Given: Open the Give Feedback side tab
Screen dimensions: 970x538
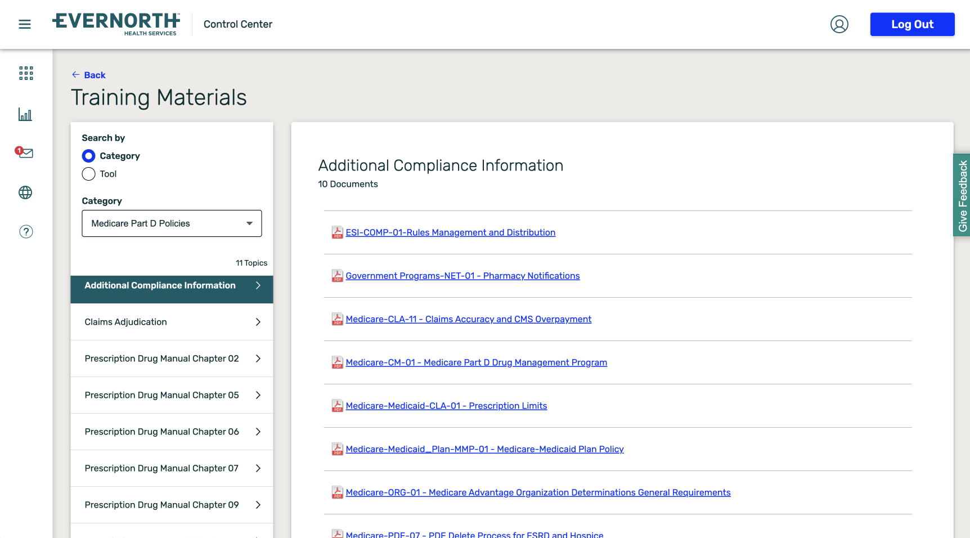Looking at the screenshot, I should pos(962,195).
